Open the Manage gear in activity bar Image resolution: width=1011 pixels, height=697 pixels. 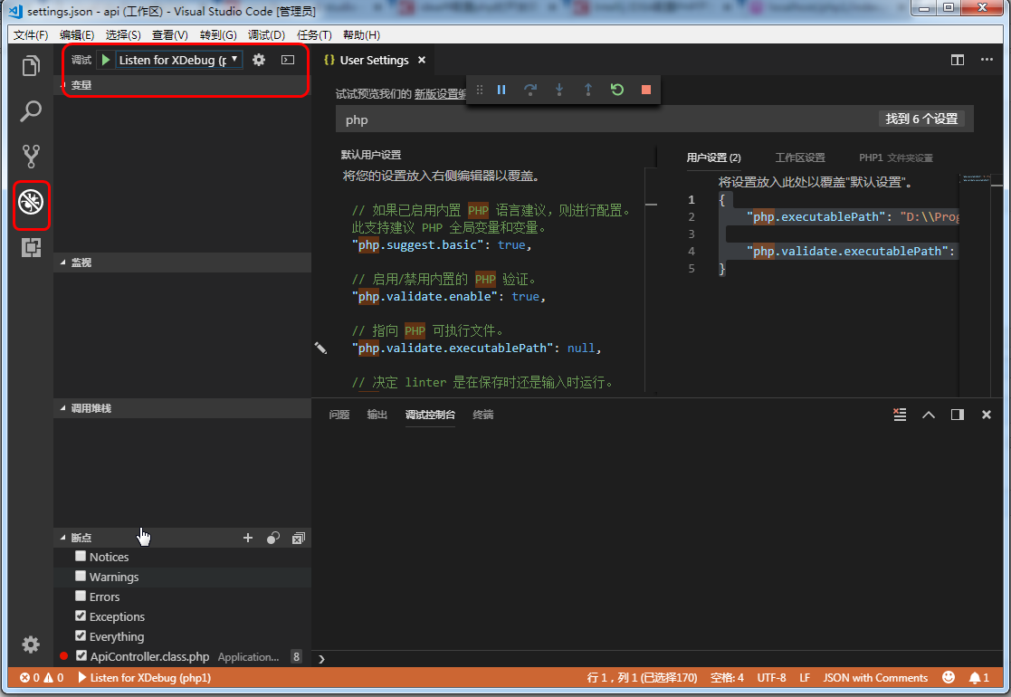[x=31, y=644]
